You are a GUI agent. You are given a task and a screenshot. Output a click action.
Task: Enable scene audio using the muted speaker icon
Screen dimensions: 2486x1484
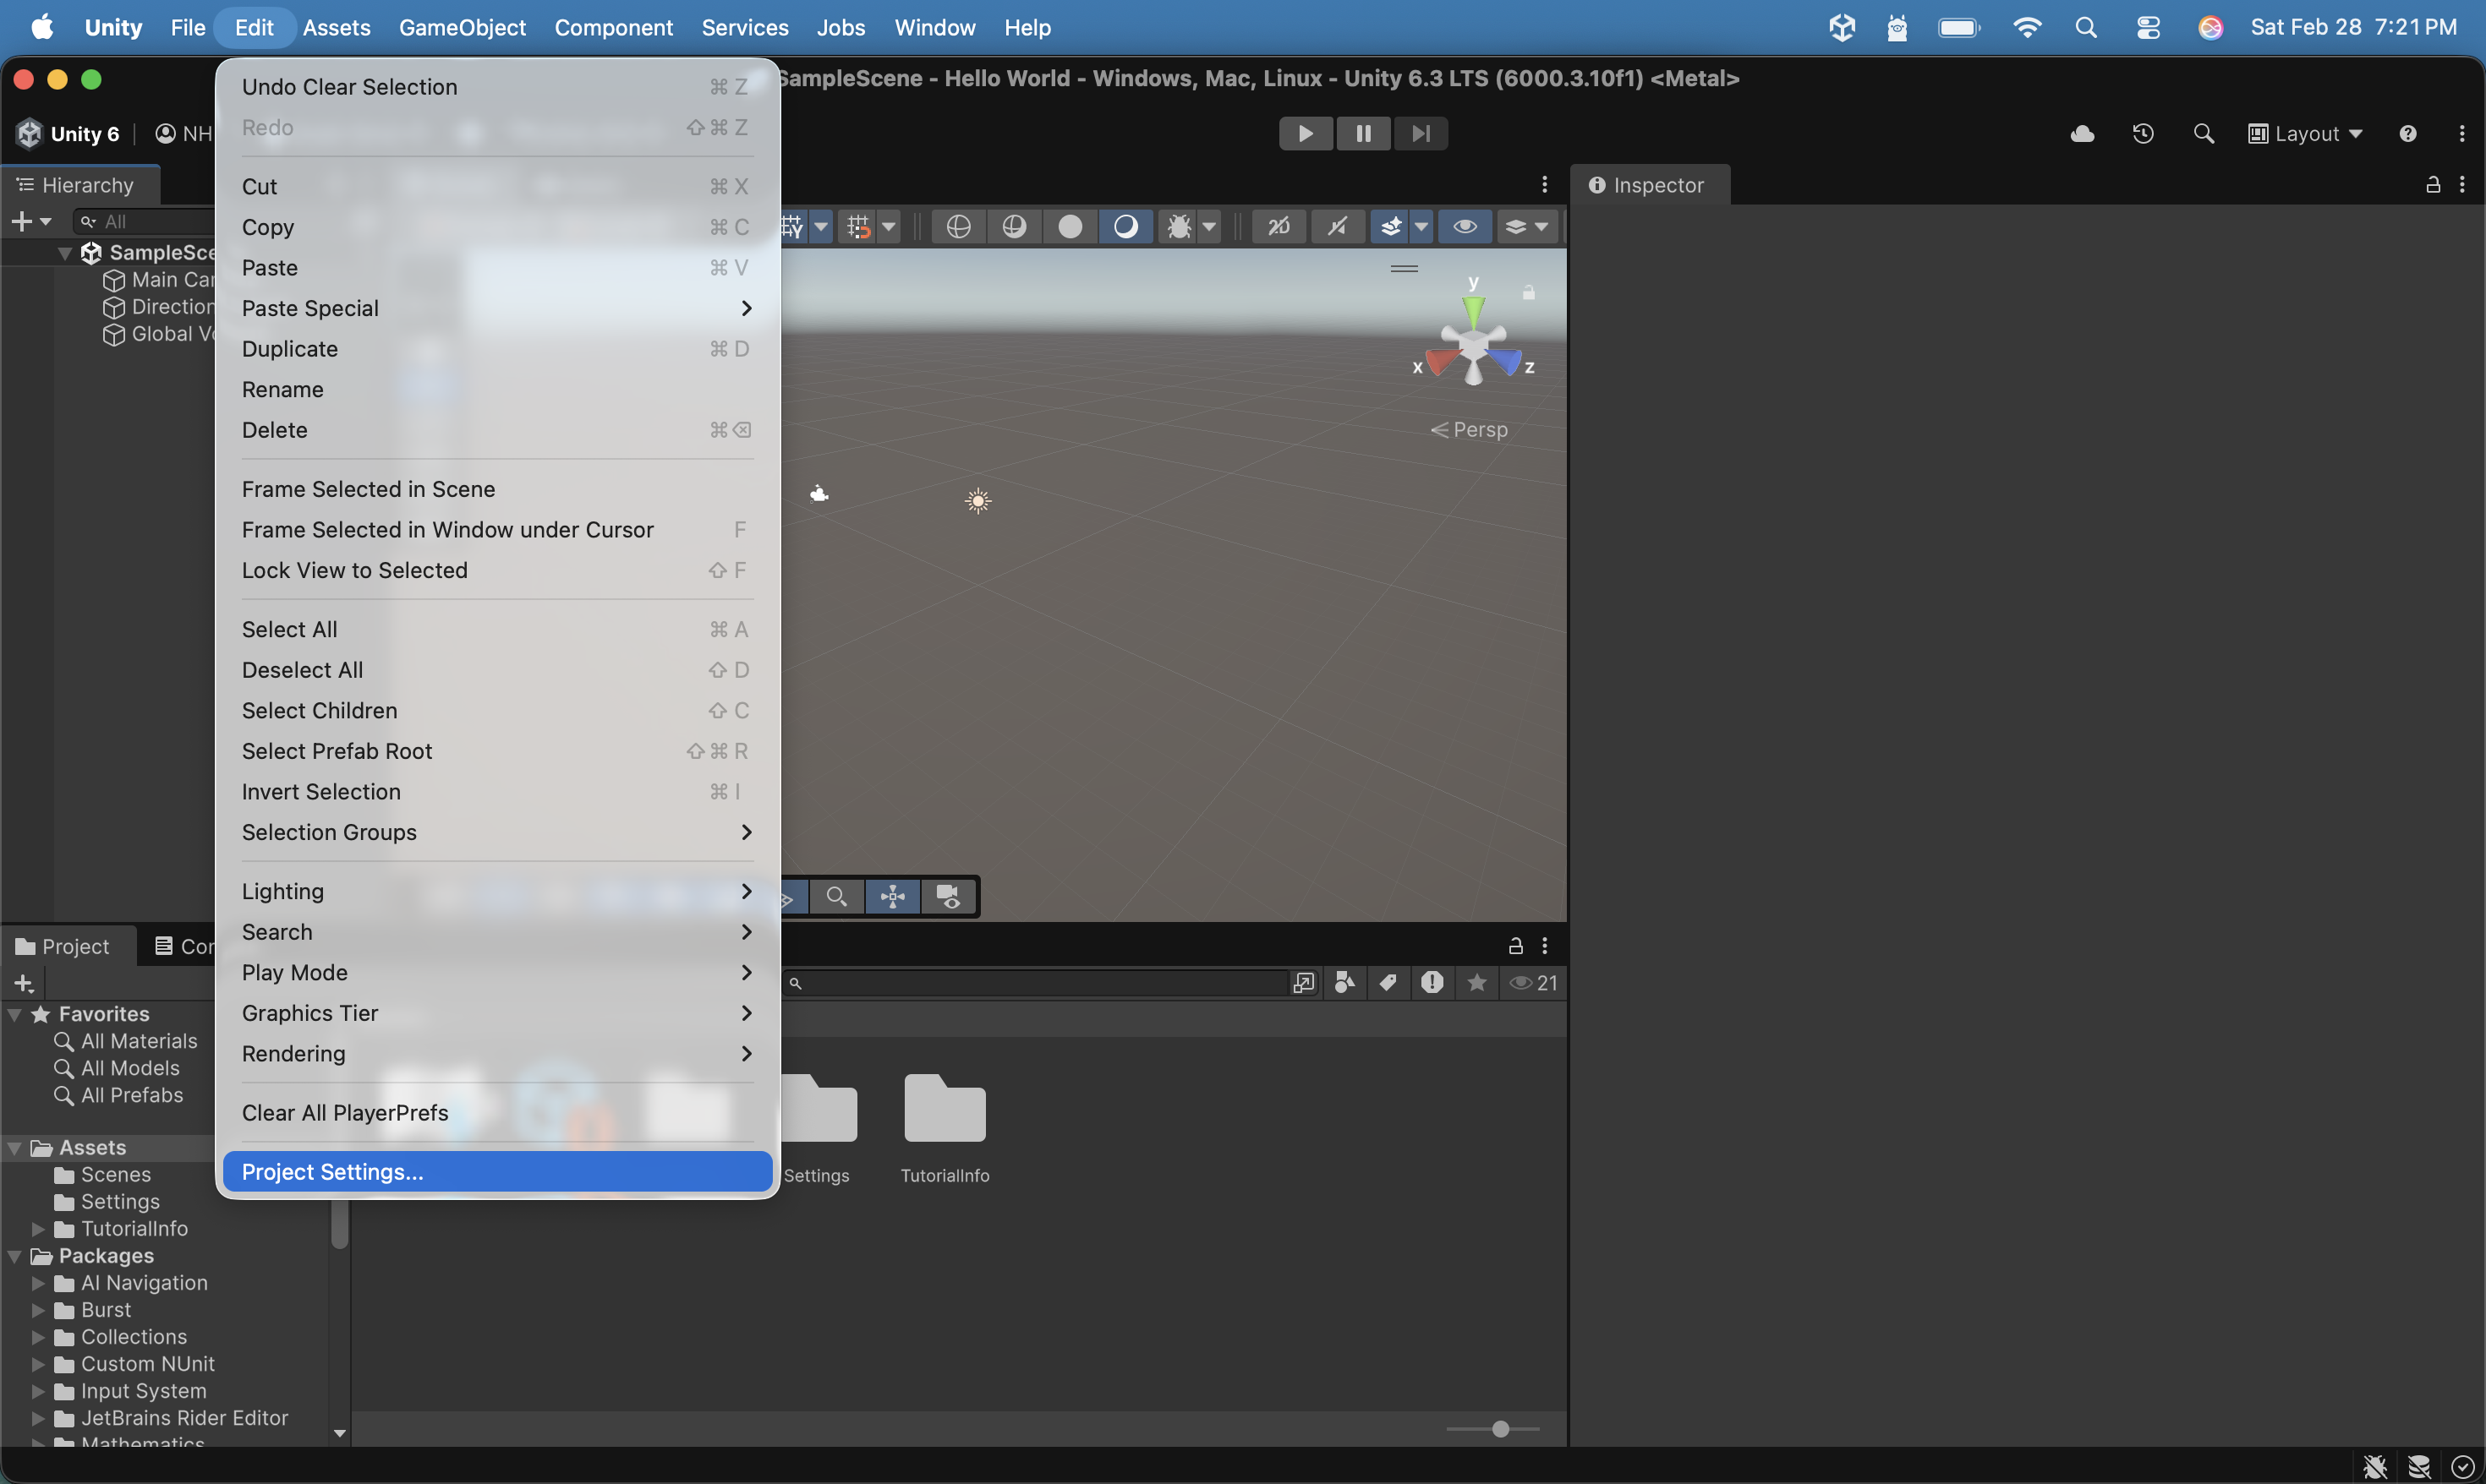1338,226
